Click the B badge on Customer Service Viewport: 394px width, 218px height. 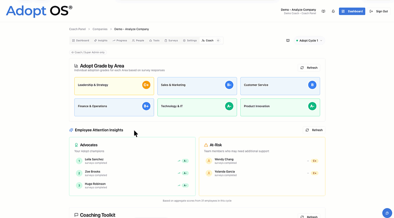pos(312,85)
